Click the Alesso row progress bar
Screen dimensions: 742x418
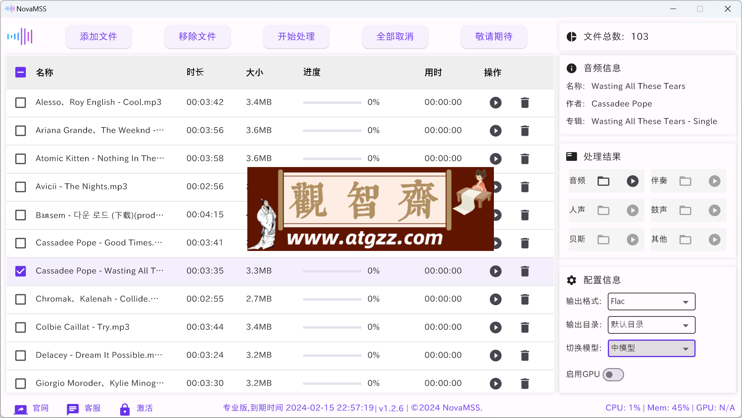pyautogui.click(x=332, y=103)
